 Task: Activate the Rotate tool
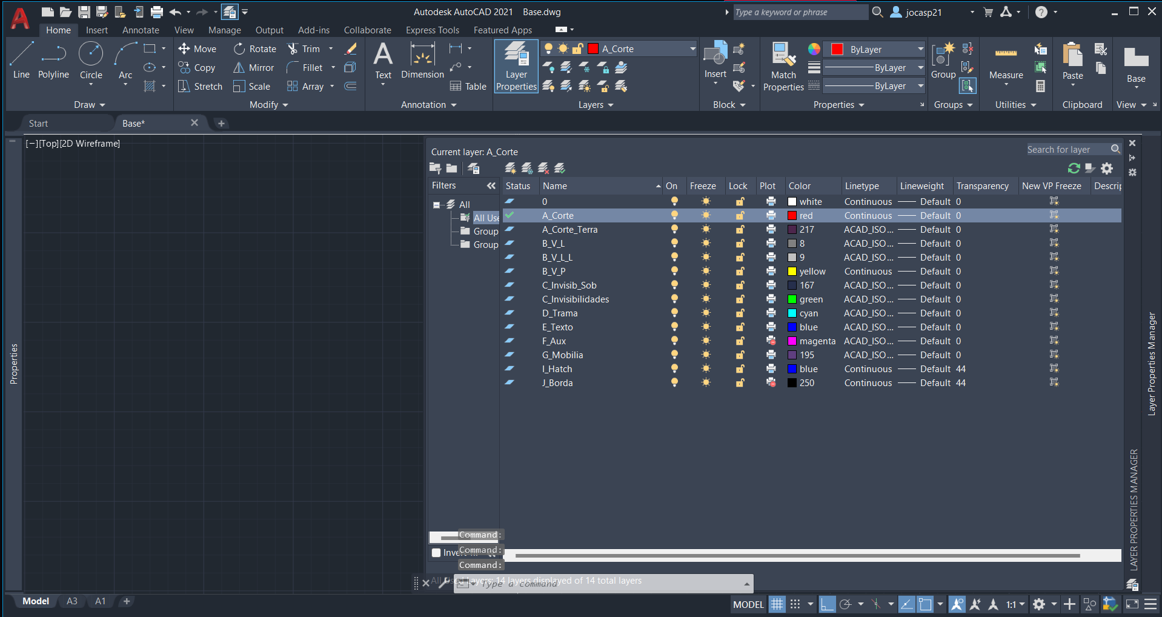click(255, 49)
